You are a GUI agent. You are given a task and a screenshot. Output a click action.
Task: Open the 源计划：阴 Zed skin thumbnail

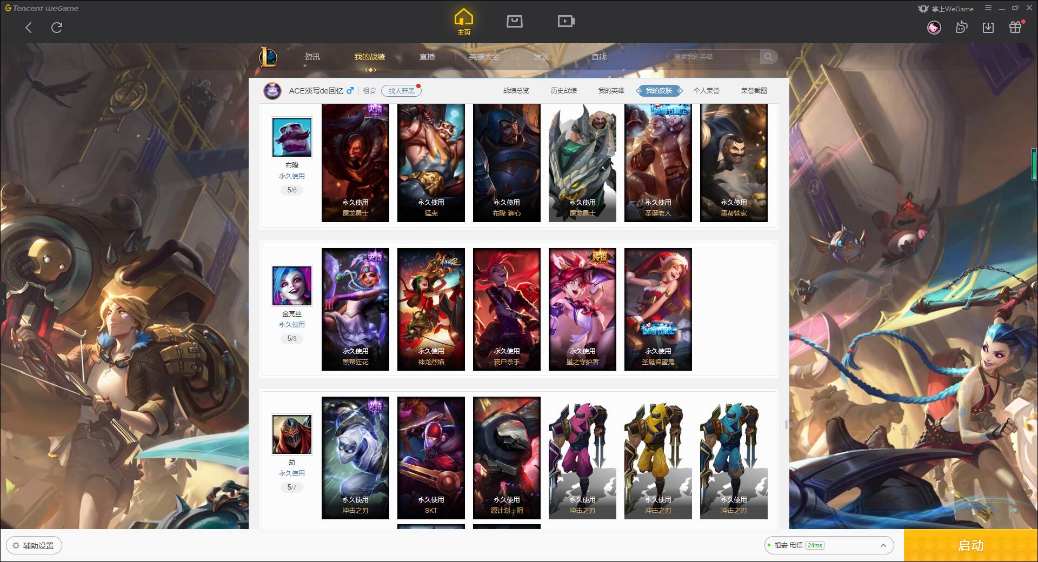pyautogui.click(x=507, y=458)
